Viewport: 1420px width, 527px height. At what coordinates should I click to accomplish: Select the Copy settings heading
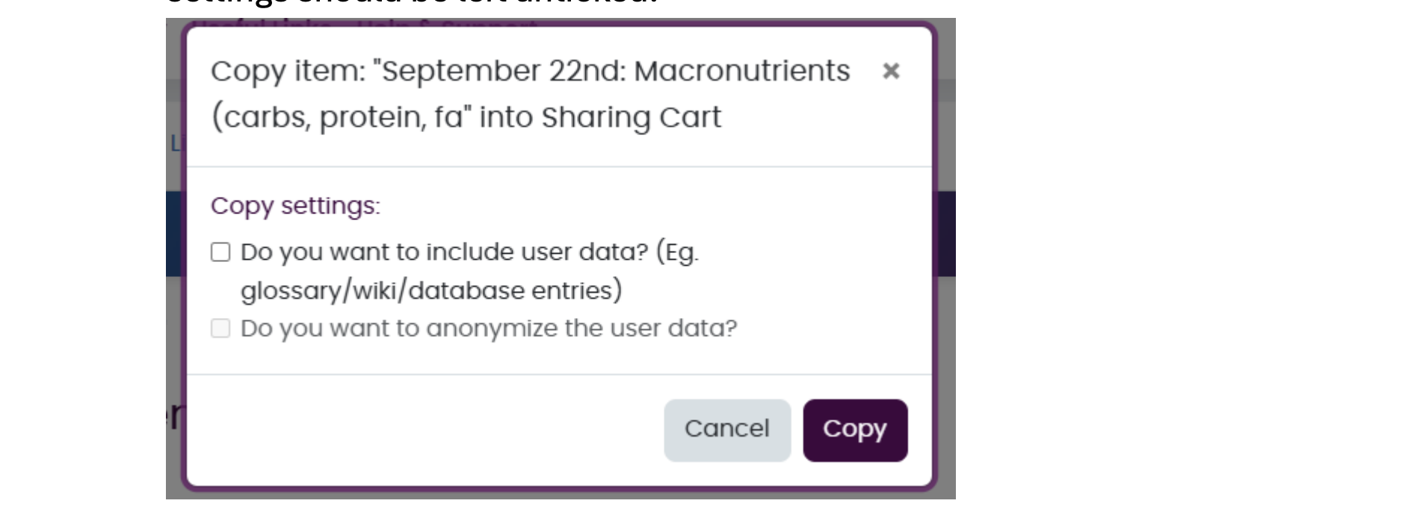(x=296, y=206)
